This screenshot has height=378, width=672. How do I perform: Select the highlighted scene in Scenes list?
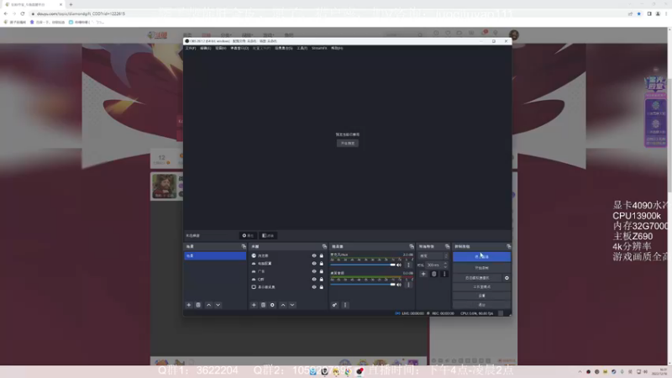tap(215, 256)
